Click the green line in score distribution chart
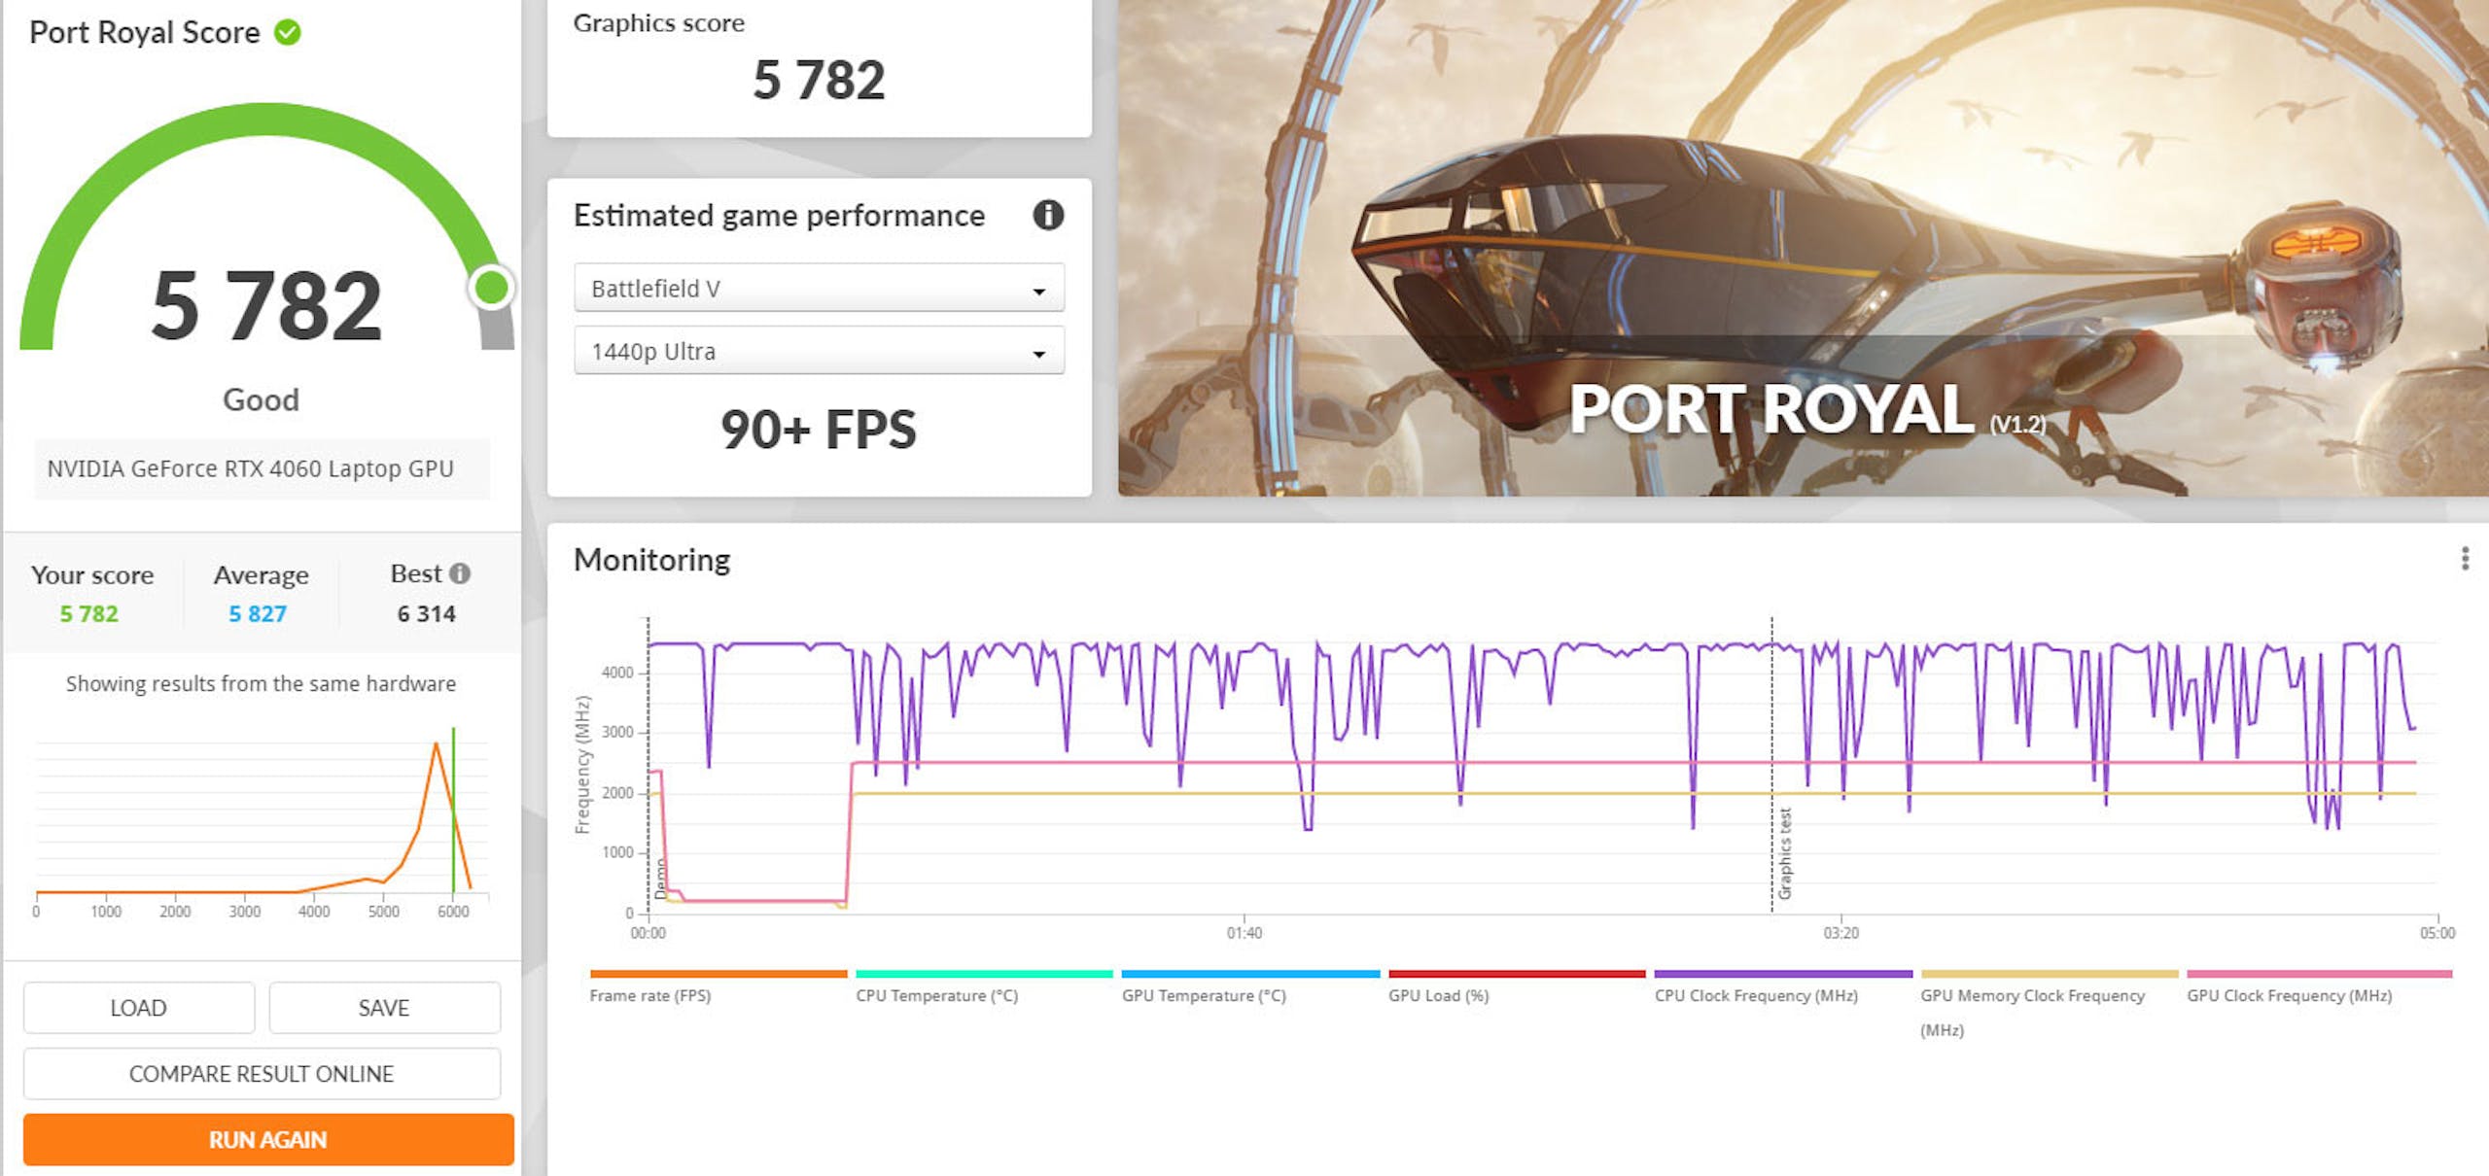The height and width of the screenshot is (1176, 2489). pos(453,810)
